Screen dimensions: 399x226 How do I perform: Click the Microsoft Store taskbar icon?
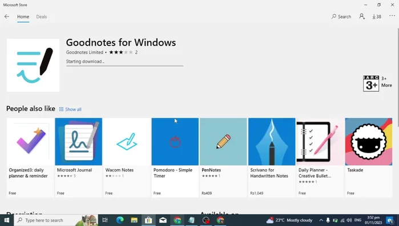(148, 220)
